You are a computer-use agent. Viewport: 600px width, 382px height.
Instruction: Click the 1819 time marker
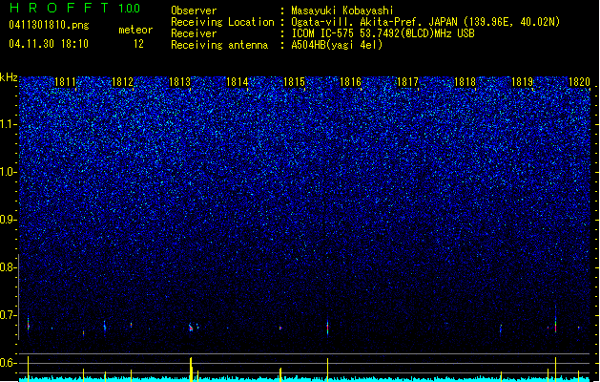pos(523,82)
